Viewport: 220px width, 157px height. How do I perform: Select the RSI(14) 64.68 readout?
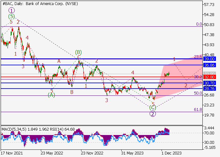62,129
